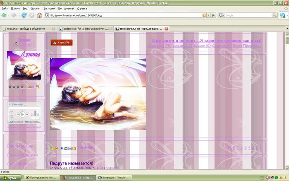The height and width of the screenshot is (181, 289).
Task: Open the Вид menu
Action: point(25,9)
